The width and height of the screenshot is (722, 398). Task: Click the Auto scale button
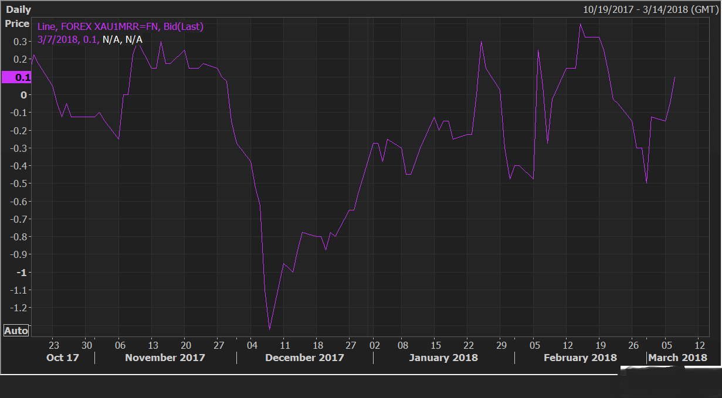click(x=16, y=331)
